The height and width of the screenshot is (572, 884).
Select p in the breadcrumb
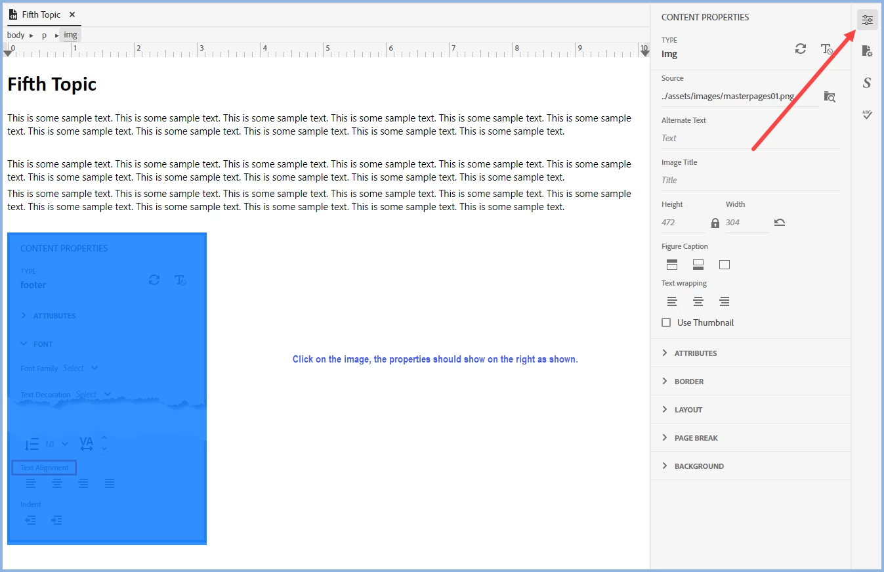click(45, 35)
